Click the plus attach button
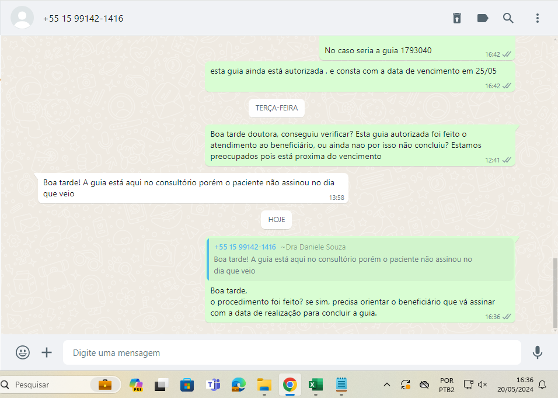The height and width of the screenshot is (398, 558). [x=47, y=352]
